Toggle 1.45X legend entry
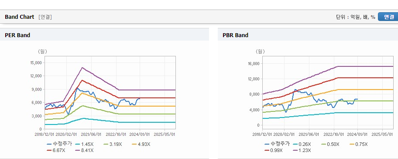The width and height of the screenshot is (398, 159). [84, 144]
